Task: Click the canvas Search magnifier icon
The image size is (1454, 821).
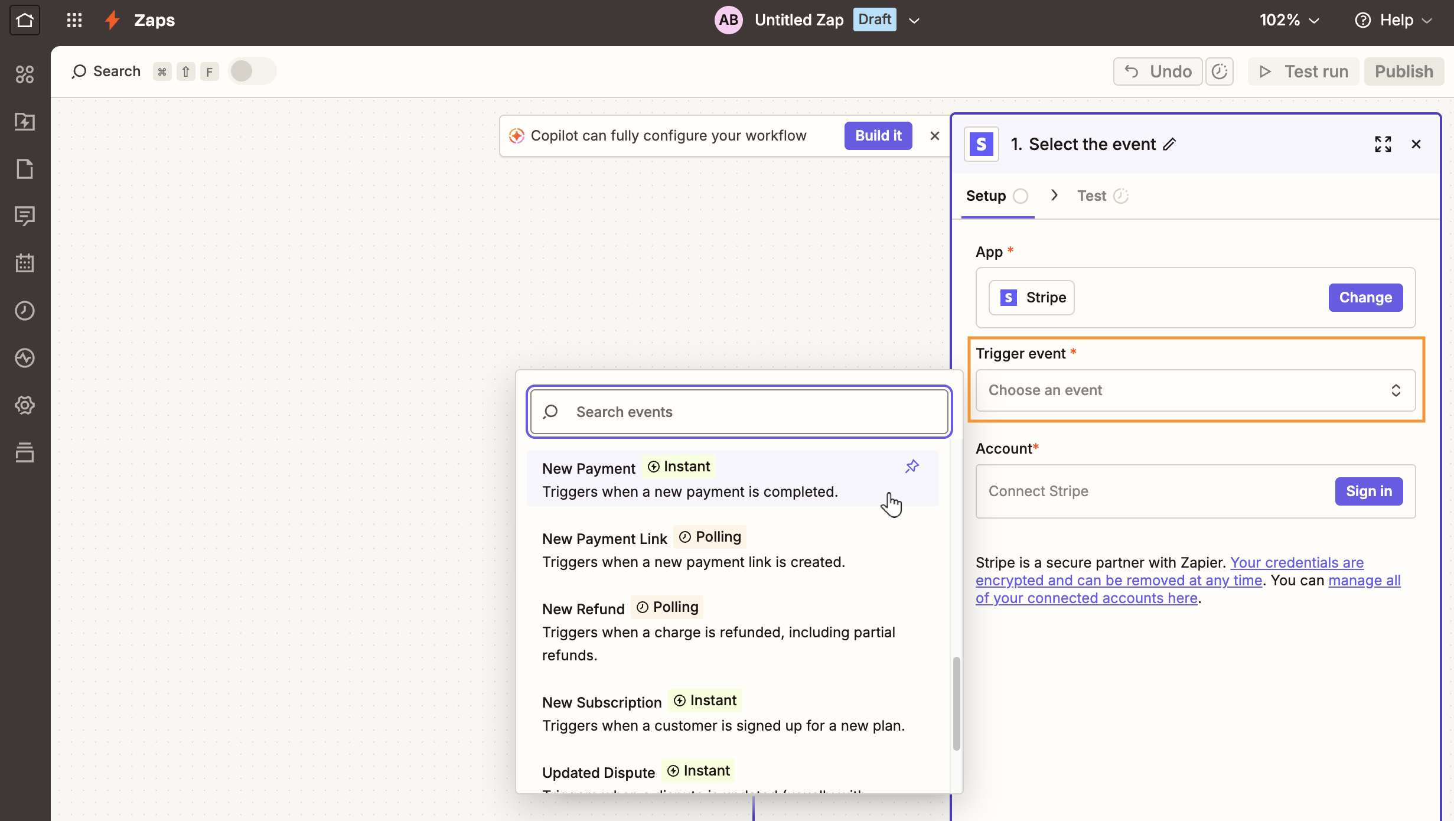Action: point(79,71)
